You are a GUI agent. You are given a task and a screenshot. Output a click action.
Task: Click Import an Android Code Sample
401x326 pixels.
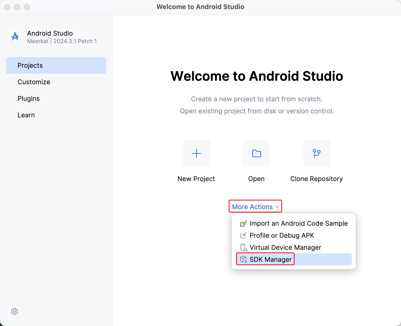coord(298,223)
